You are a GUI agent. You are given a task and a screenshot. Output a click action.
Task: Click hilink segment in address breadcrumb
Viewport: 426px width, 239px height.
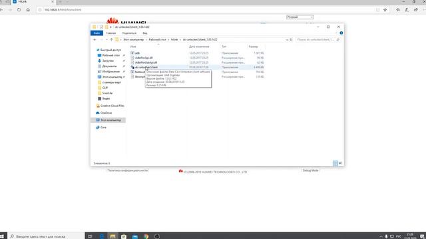pyautogui.click(x=174, y=40)
